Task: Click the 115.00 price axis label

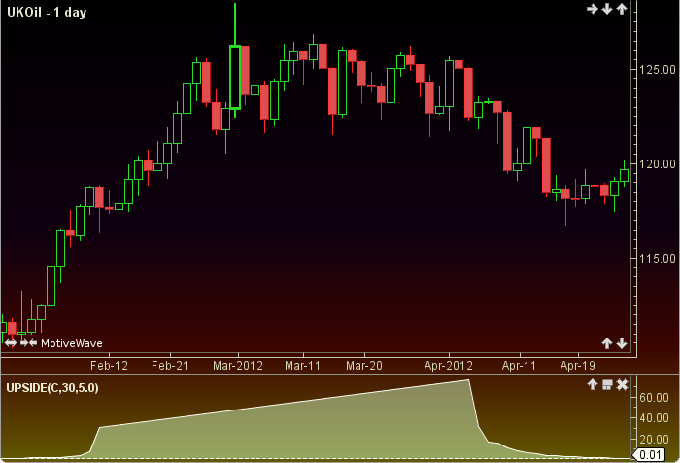Action: [x=658, y=259]
